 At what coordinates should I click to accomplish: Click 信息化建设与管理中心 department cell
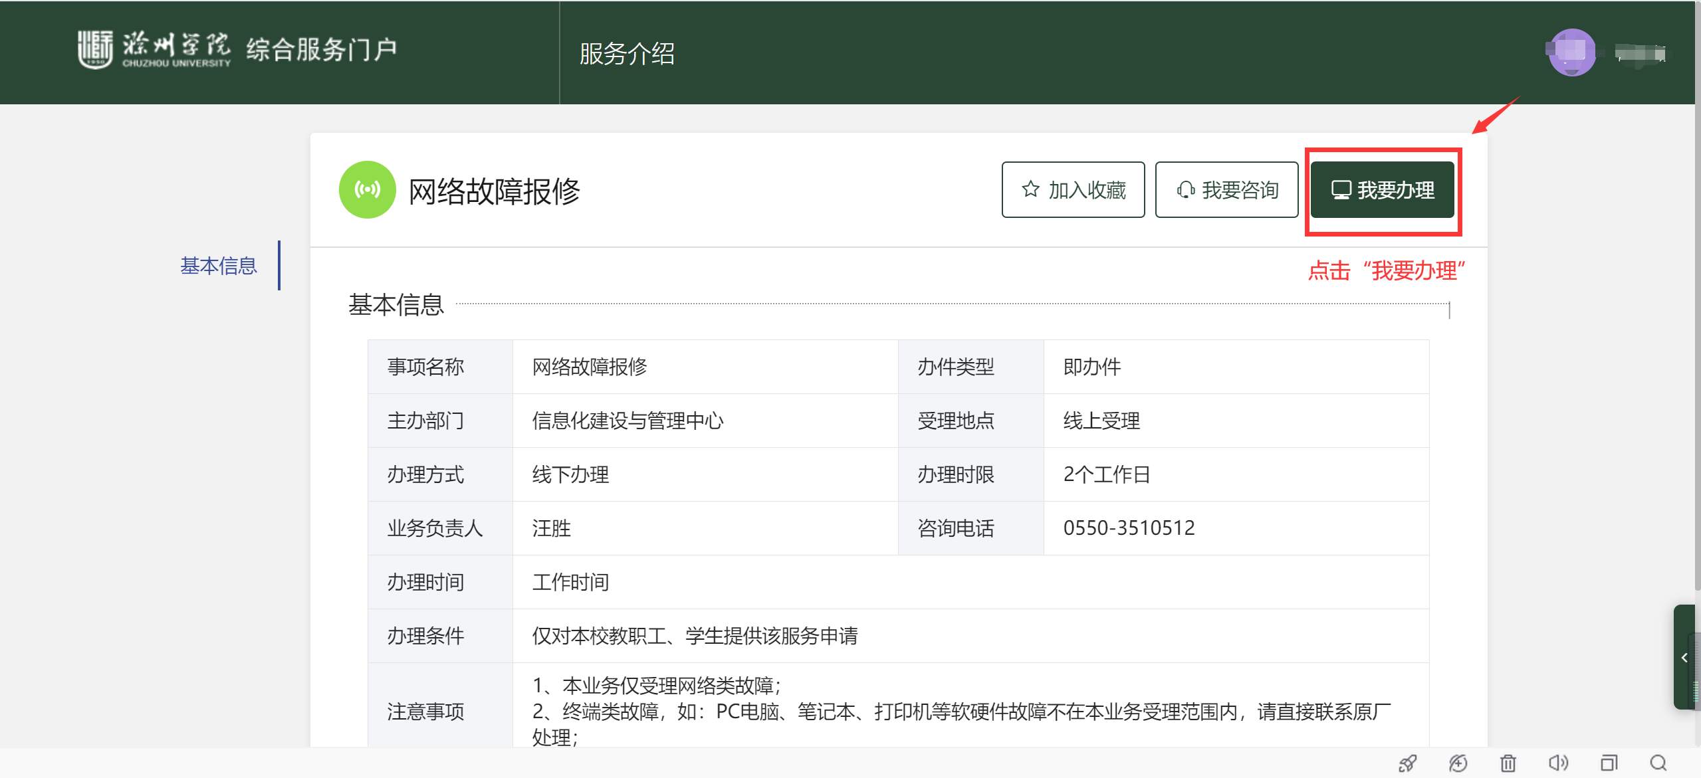pyautogui.click(x=705, y=421)
